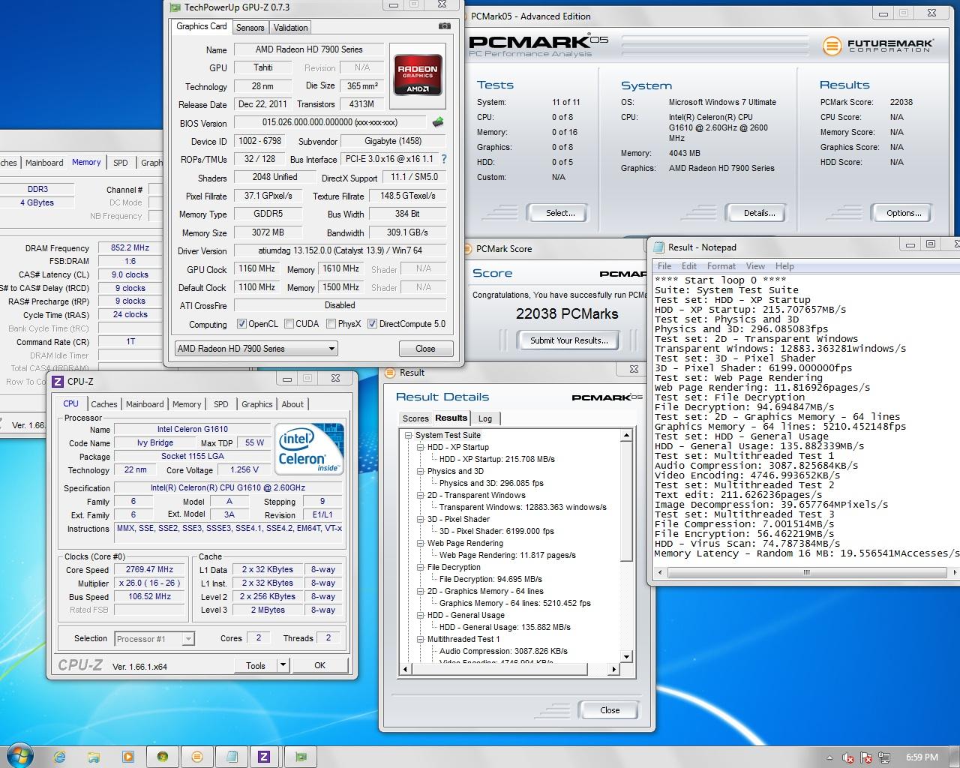Open the Scores tab in Result Details

coord(415,418)
